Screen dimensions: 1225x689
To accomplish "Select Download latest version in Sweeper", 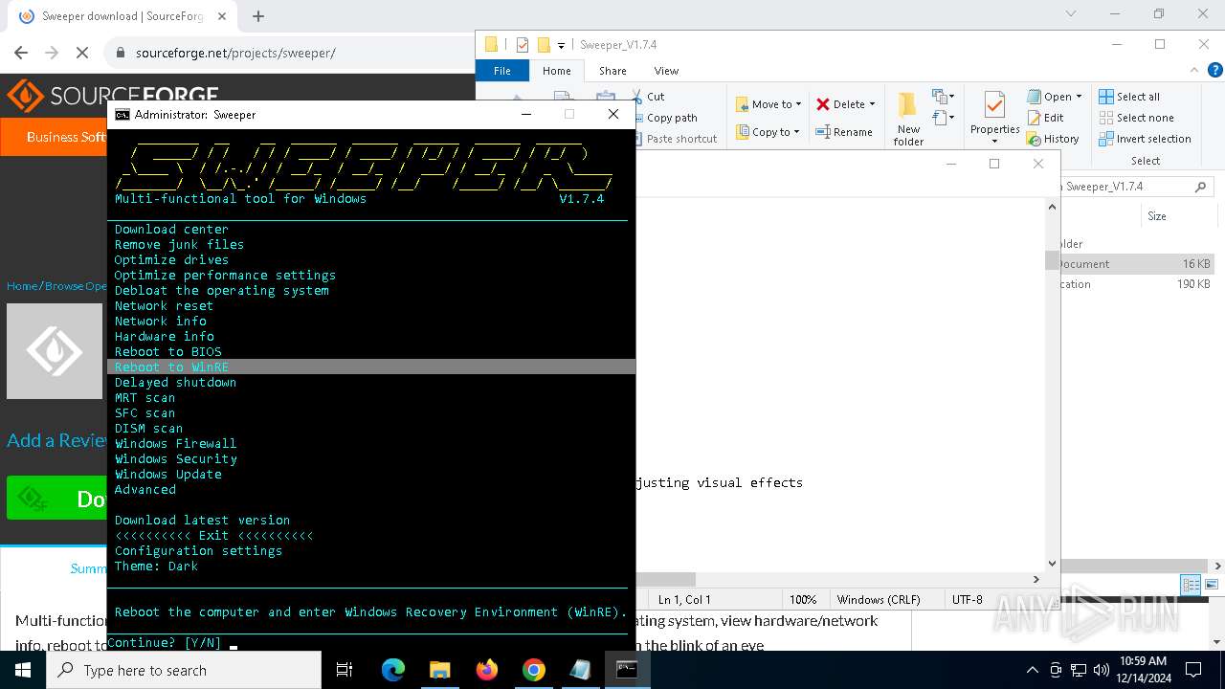I will tap(371, 521).
